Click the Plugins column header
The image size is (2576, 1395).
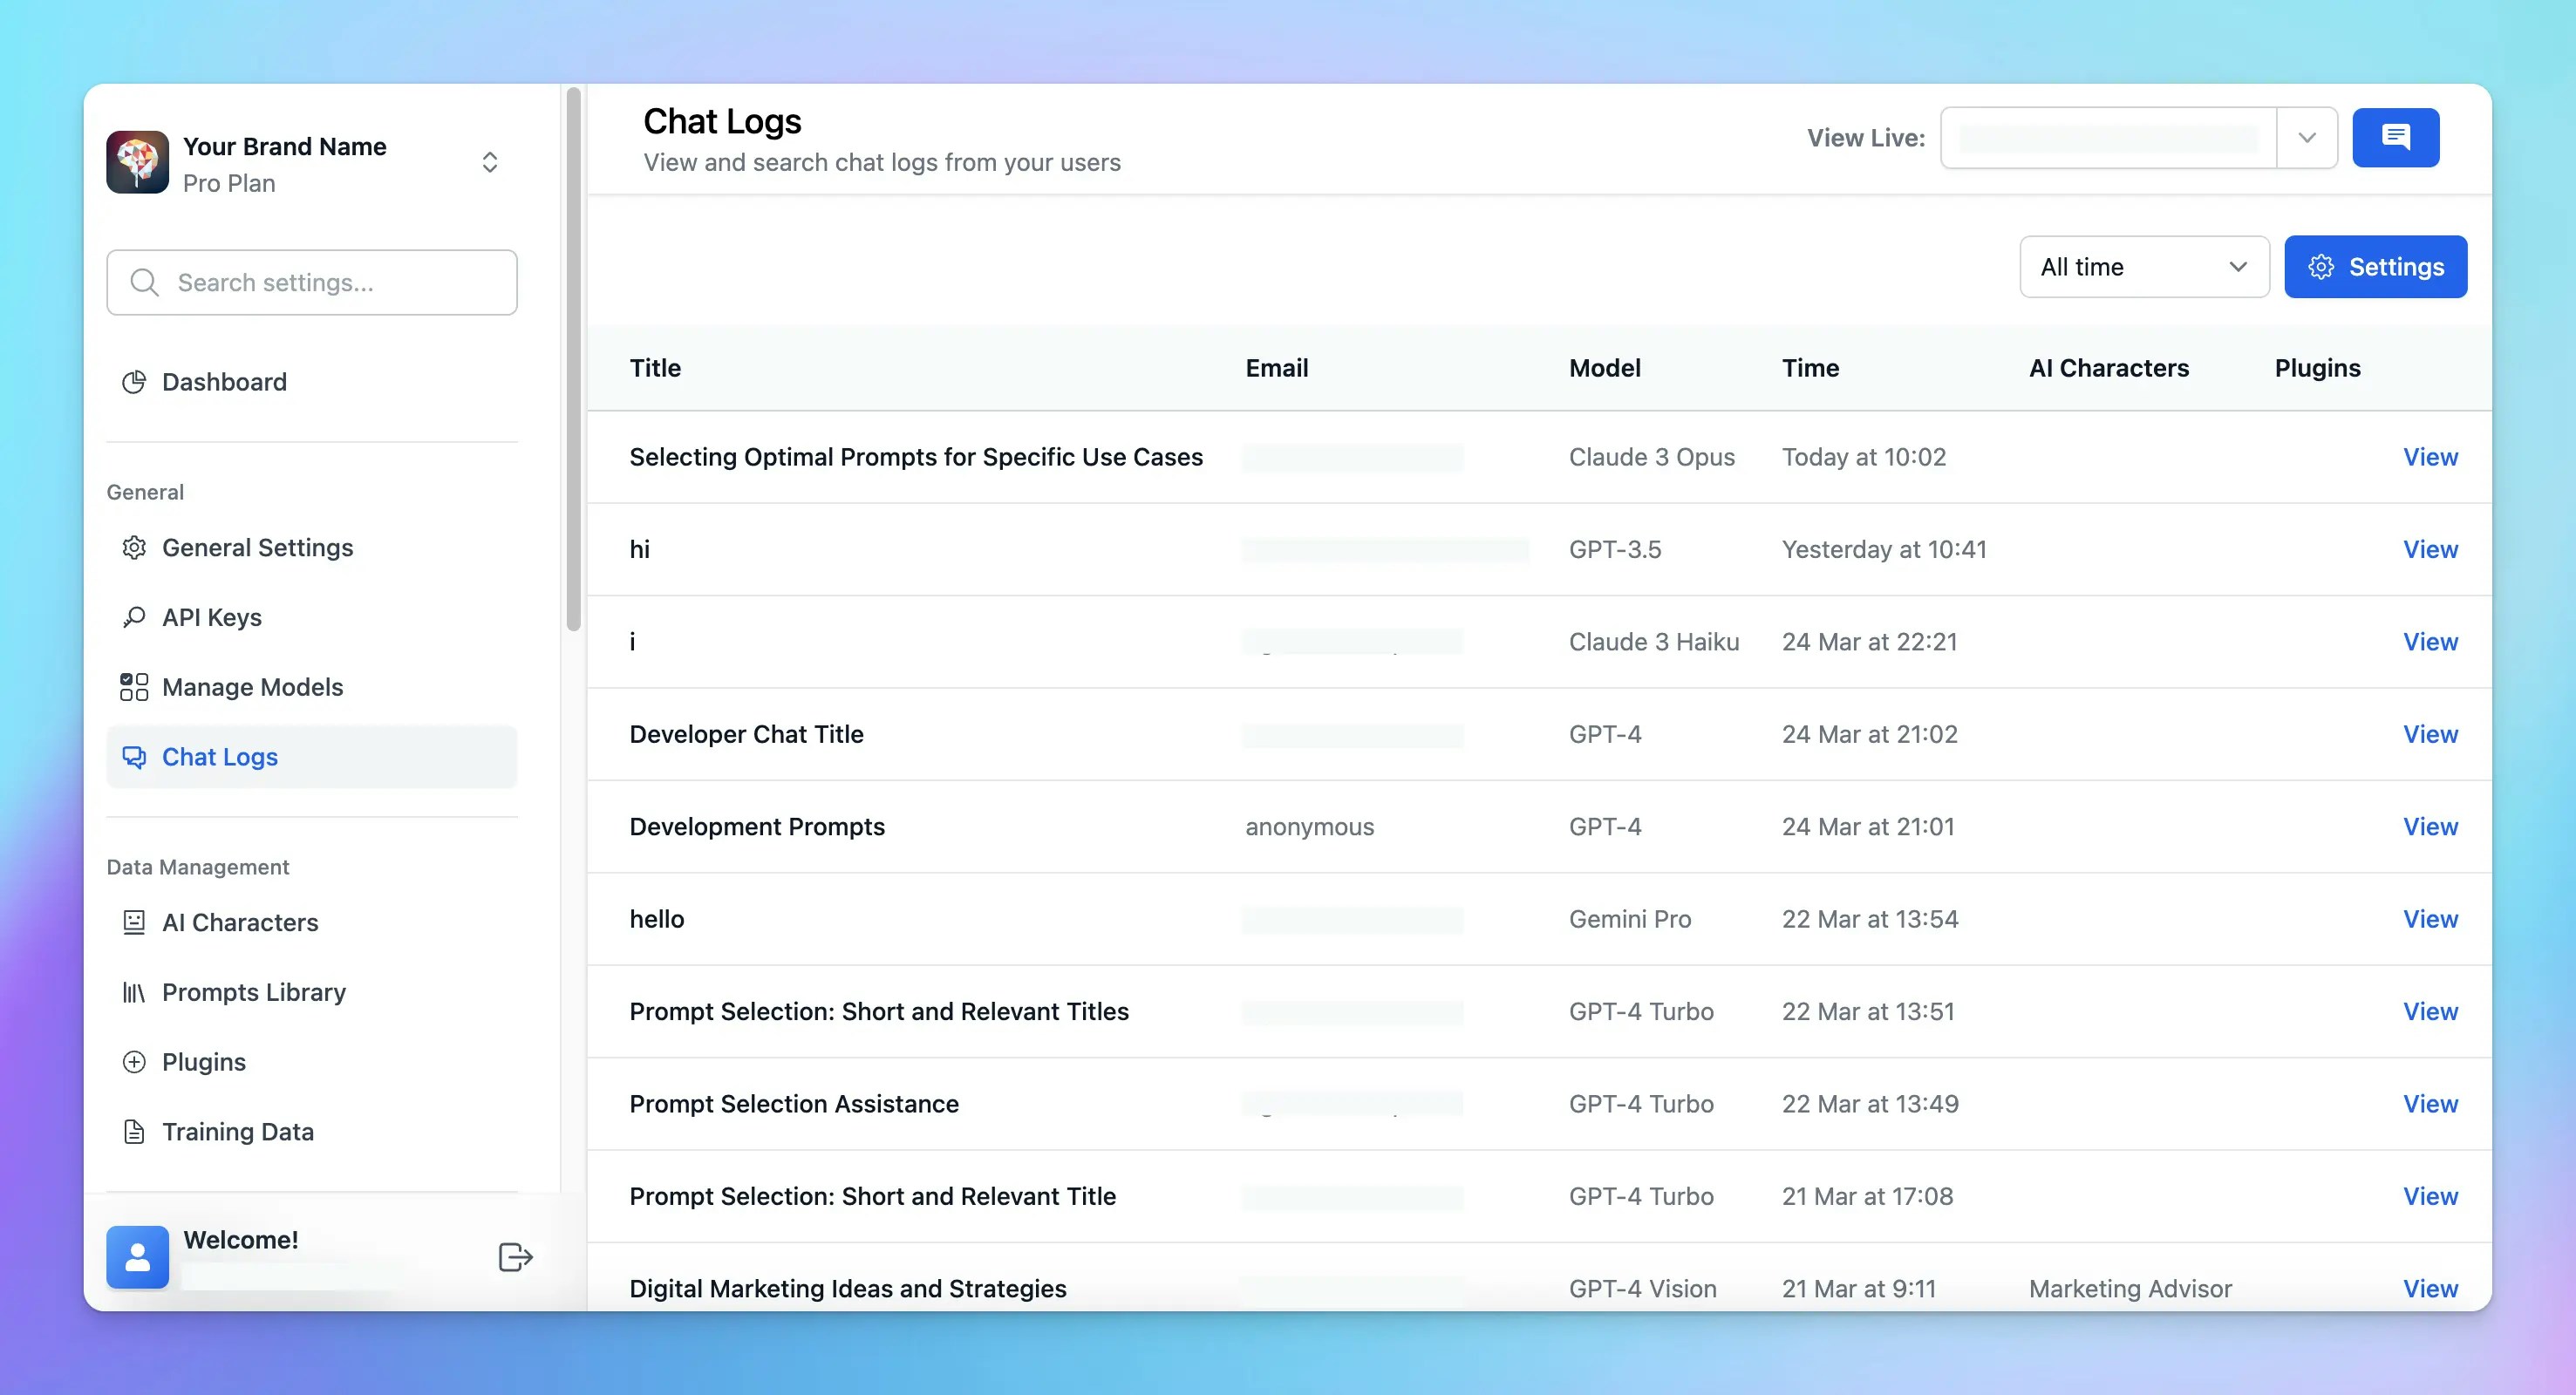(2317, 368)
